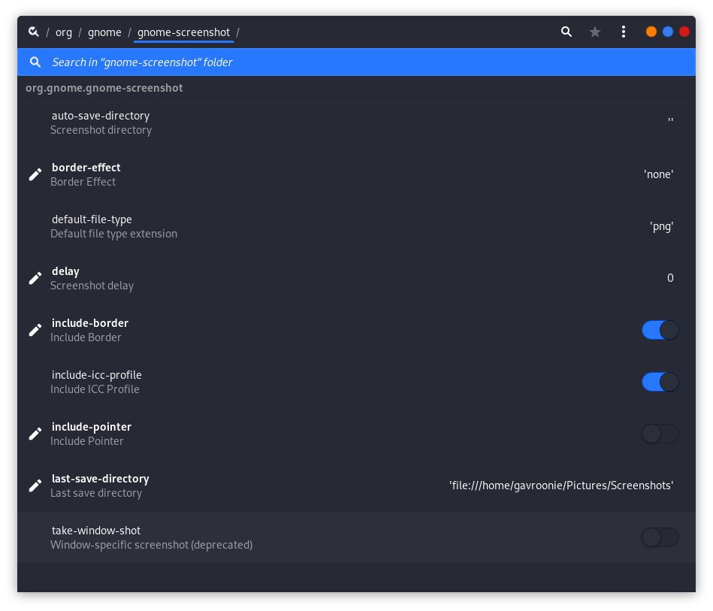The height and width of the screenshot is (611, 713).
Task: Click the dconf root path icon
Action: tap(34, 32)
